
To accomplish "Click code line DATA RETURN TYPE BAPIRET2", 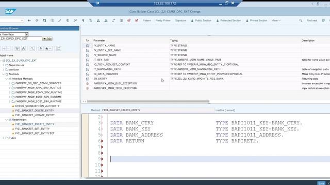I will pyautogui.click(x=185, y=141).
